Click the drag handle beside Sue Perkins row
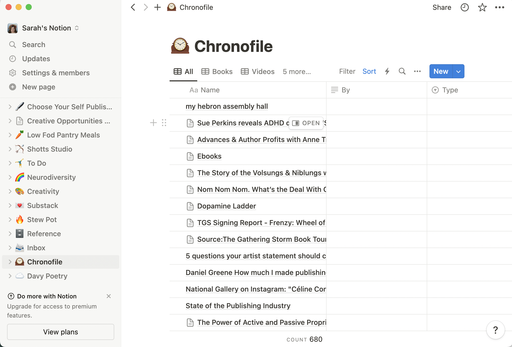This screenshot has height=347, width=512. pyautogui.click(x=164, y=123)
